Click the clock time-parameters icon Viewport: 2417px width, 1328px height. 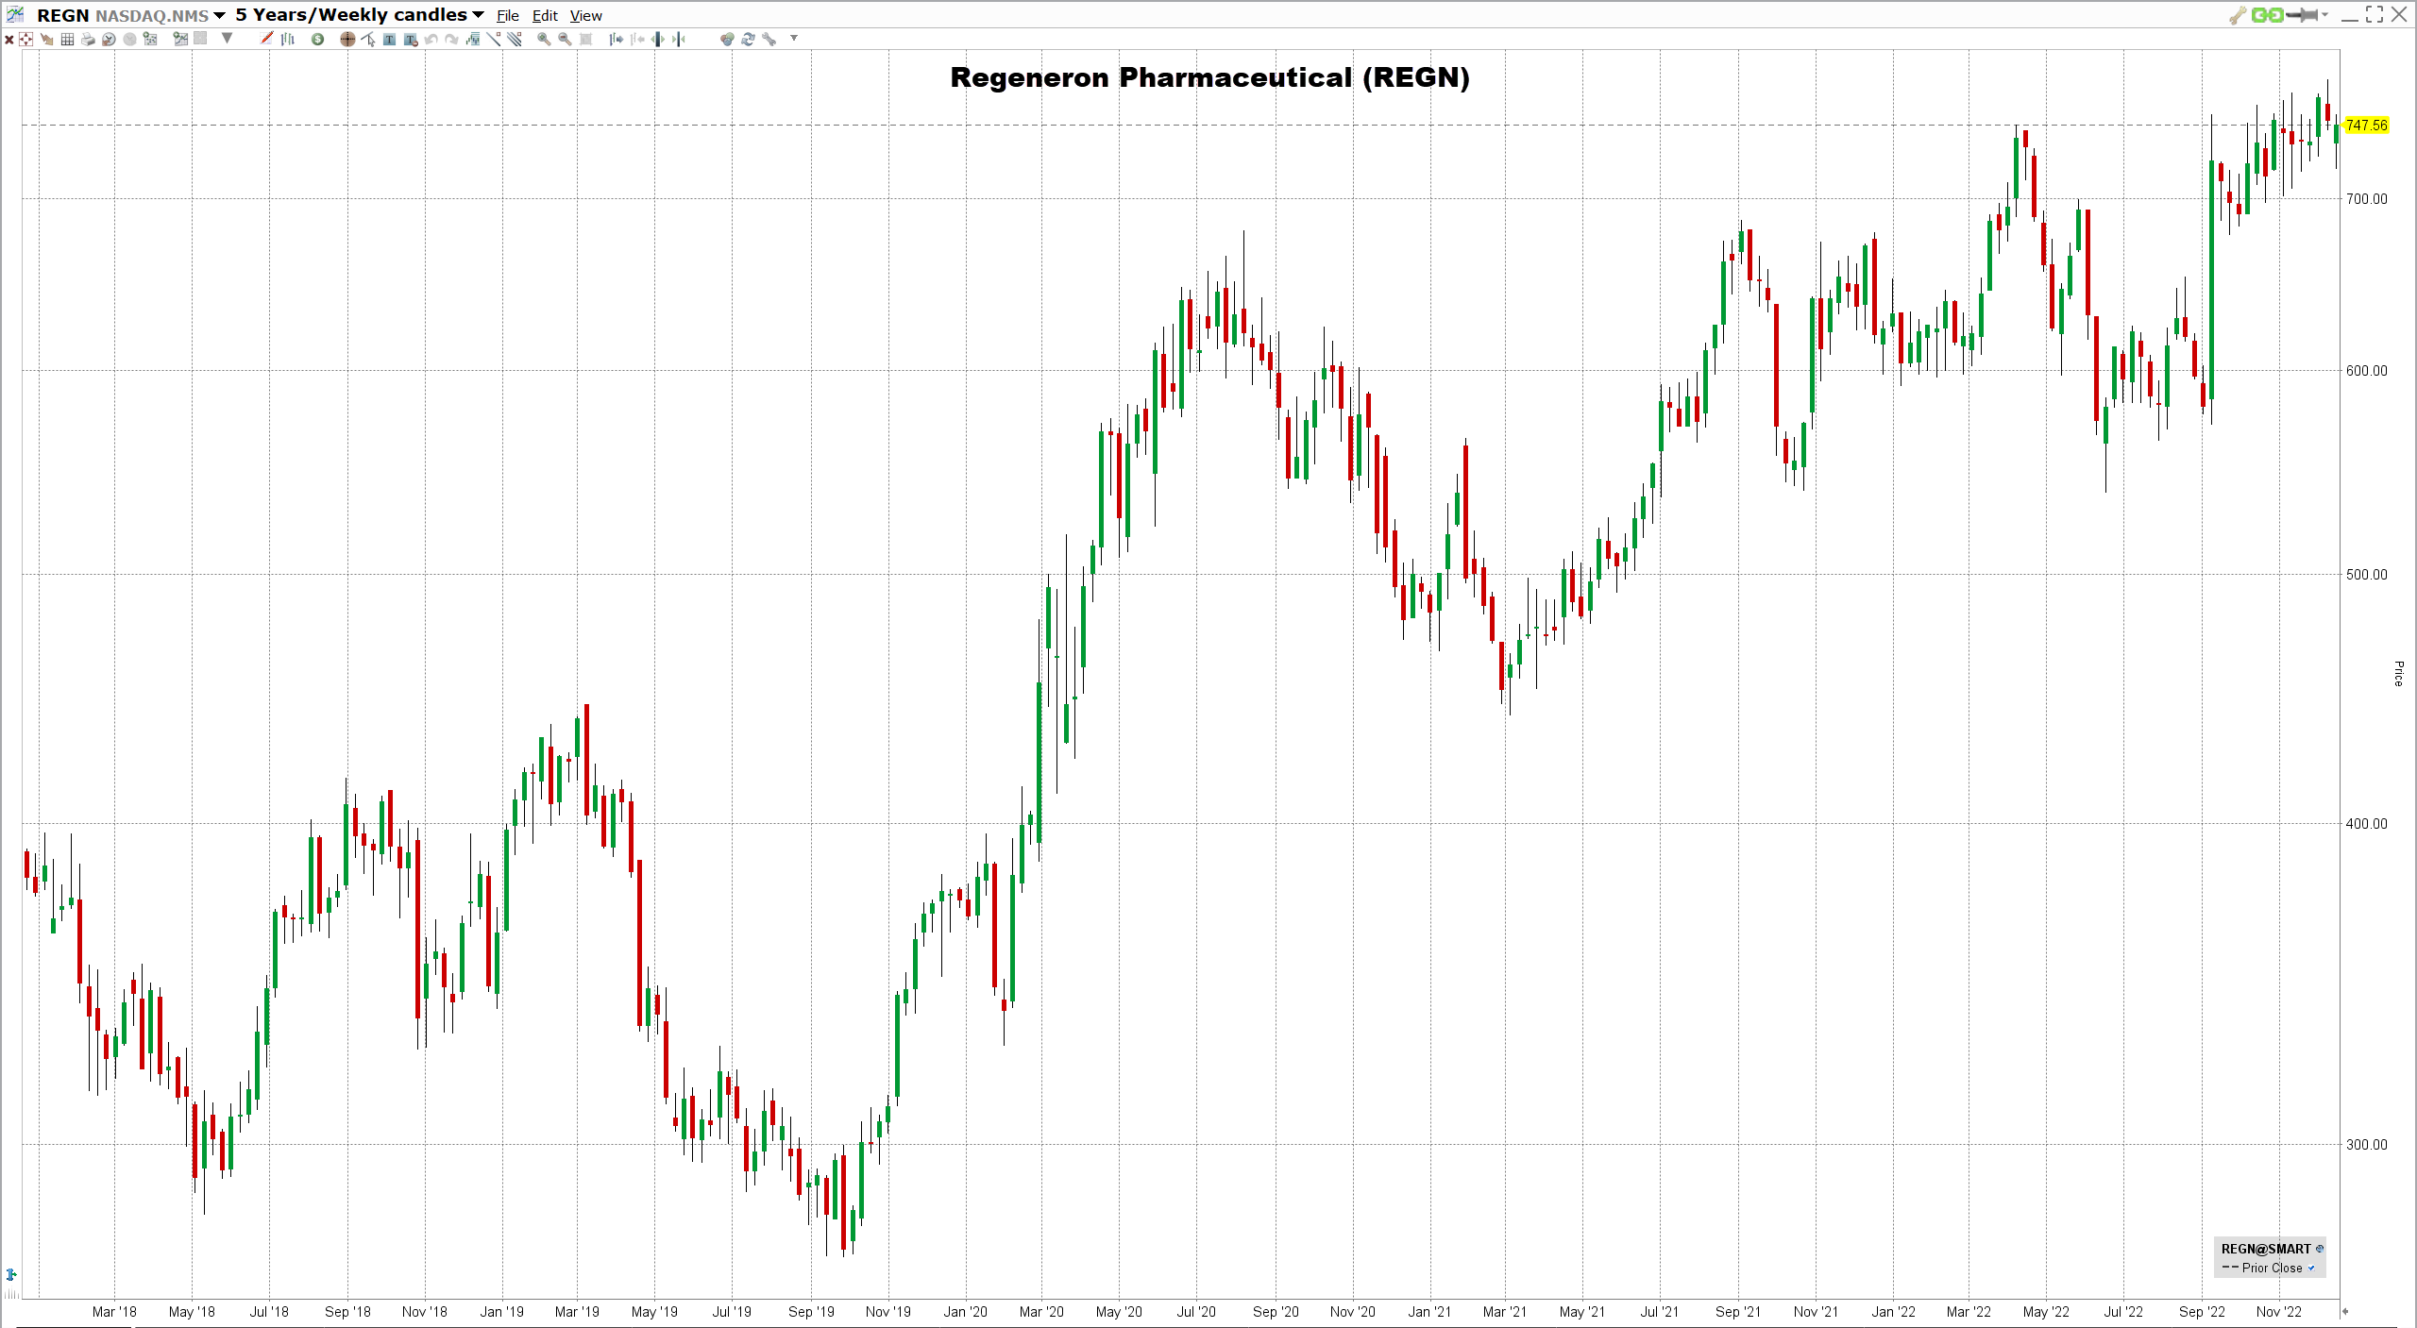point(109,39)
